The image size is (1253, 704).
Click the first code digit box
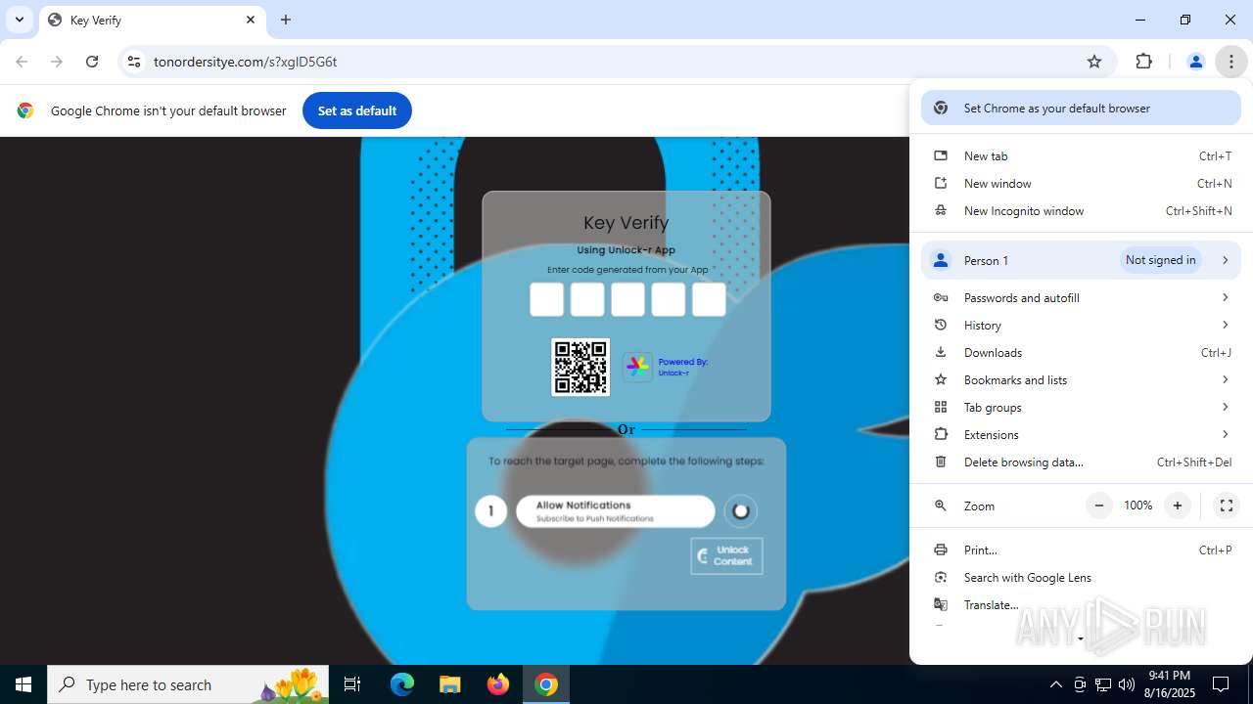[x=547, y=299]
